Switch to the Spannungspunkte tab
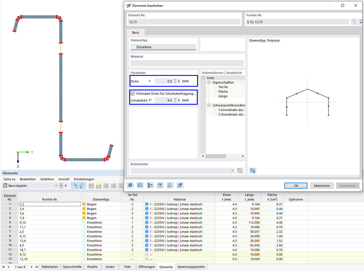364x271 pixels. tap(191, 267)
